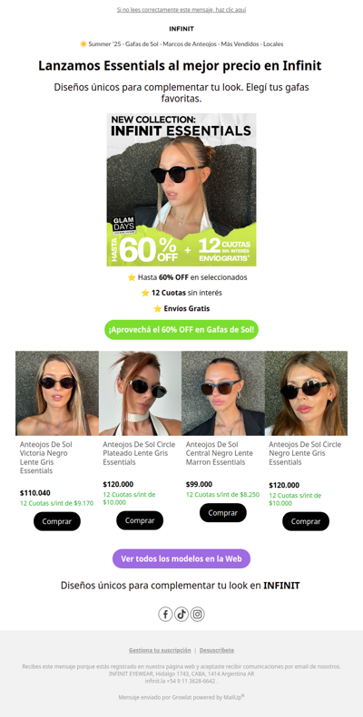Click the green 60% OFF Gafas button

click(x=181, y=329)
